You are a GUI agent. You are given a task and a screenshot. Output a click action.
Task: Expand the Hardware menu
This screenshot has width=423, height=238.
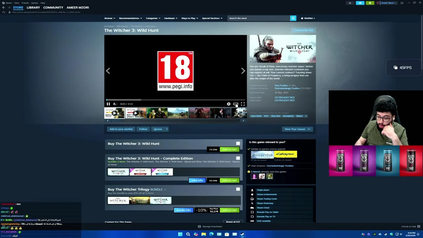pos(171,18)
